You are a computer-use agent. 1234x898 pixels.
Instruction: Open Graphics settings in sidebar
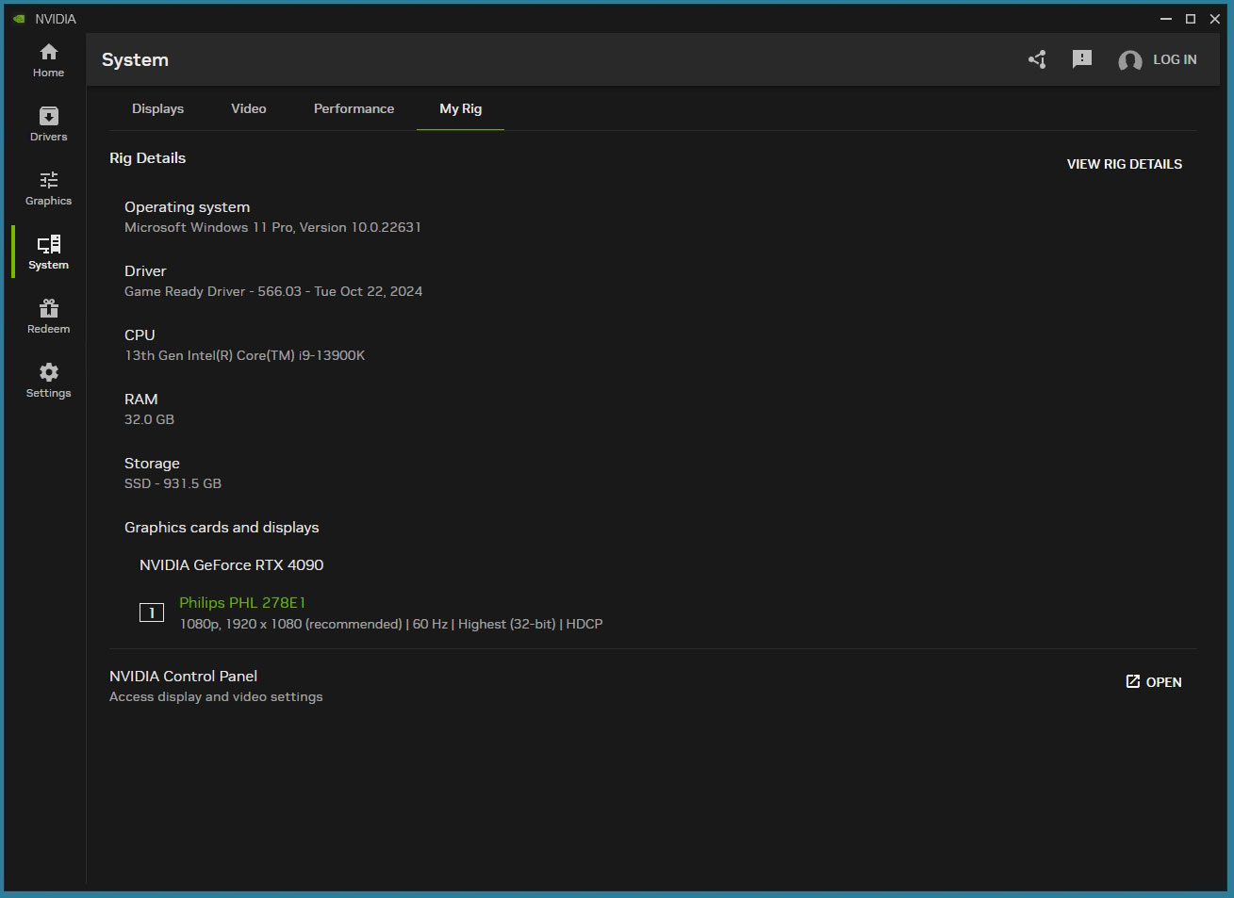tap(48, 188)
